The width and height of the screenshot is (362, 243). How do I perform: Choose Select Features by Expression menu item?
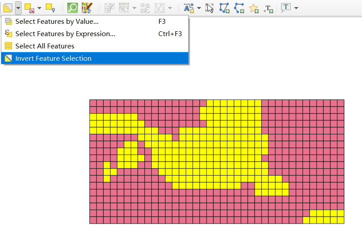pos(95,34)
